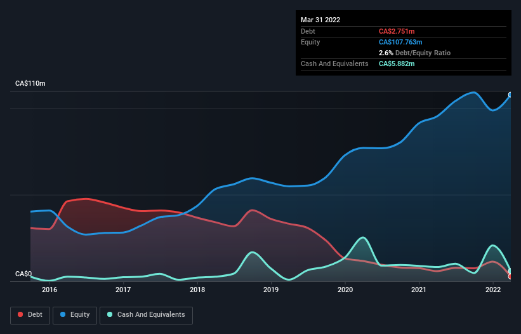Click the Mar 31 2022 tooltip date
This screenshot has height=334, width=521.
pos(320,20)
